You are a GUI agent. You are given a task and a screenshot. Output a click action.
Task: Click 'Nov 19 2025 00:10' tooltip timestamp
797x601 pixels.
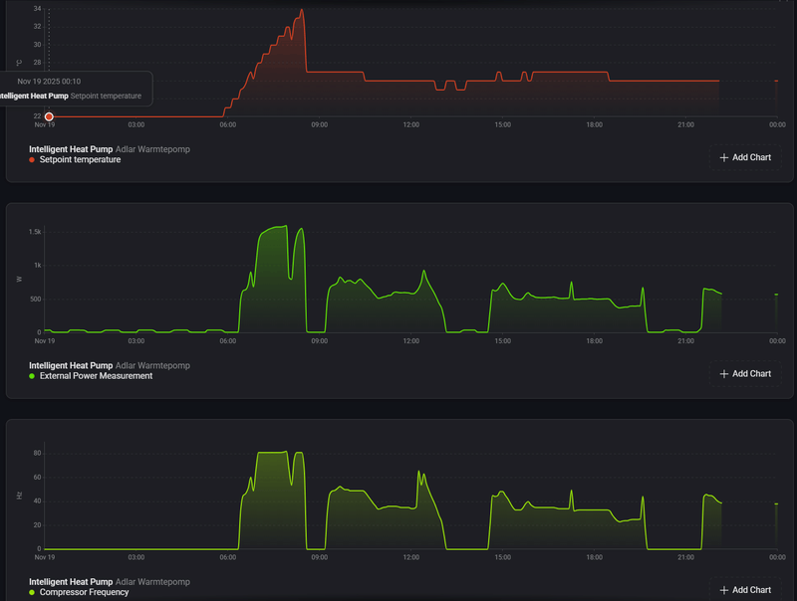coord(49,82)
